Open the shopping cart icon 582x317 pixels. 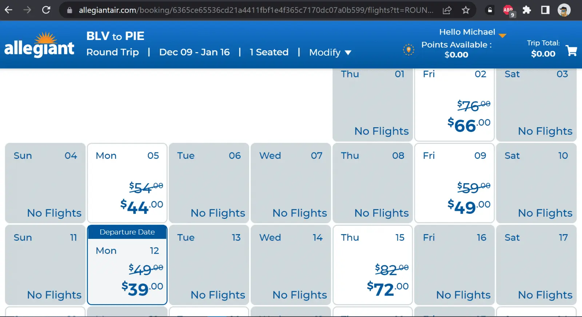(x=571, y=51)
